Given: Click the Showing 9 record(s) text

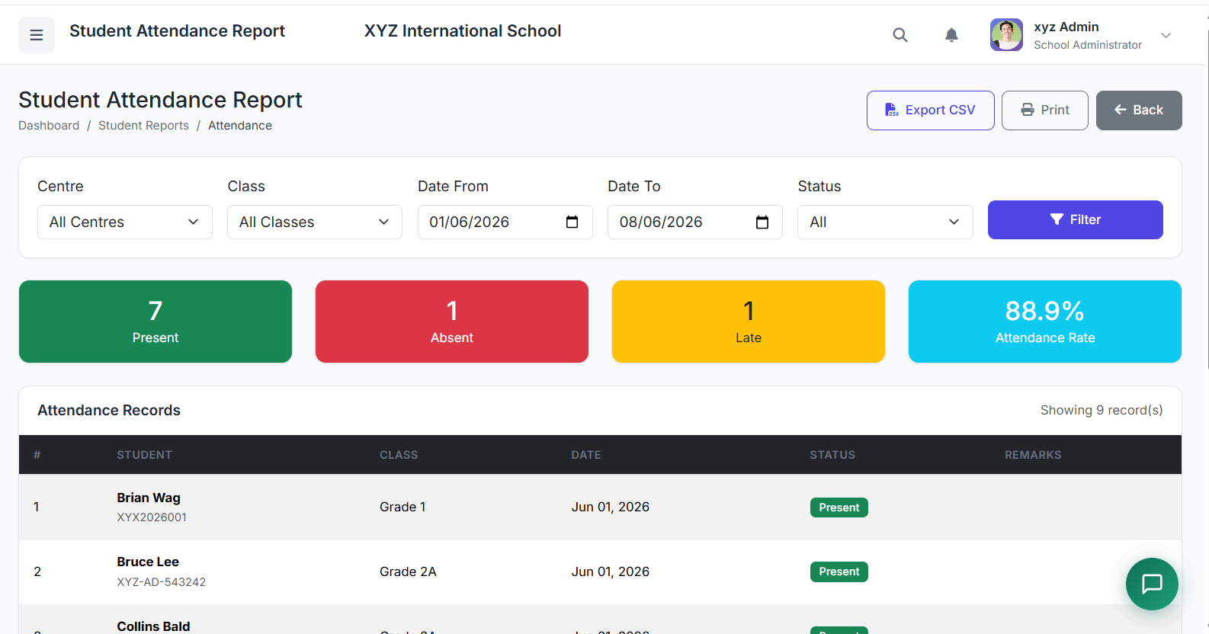Looking at the screenshot, I should coord(1102,410).
